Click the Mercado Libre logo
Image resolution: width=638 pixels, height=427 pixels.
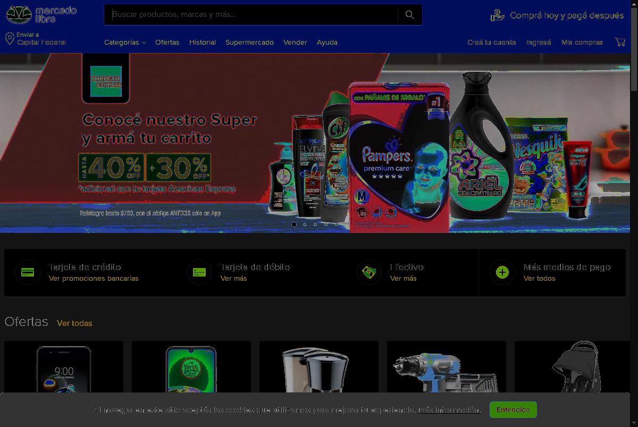point(41,14)
